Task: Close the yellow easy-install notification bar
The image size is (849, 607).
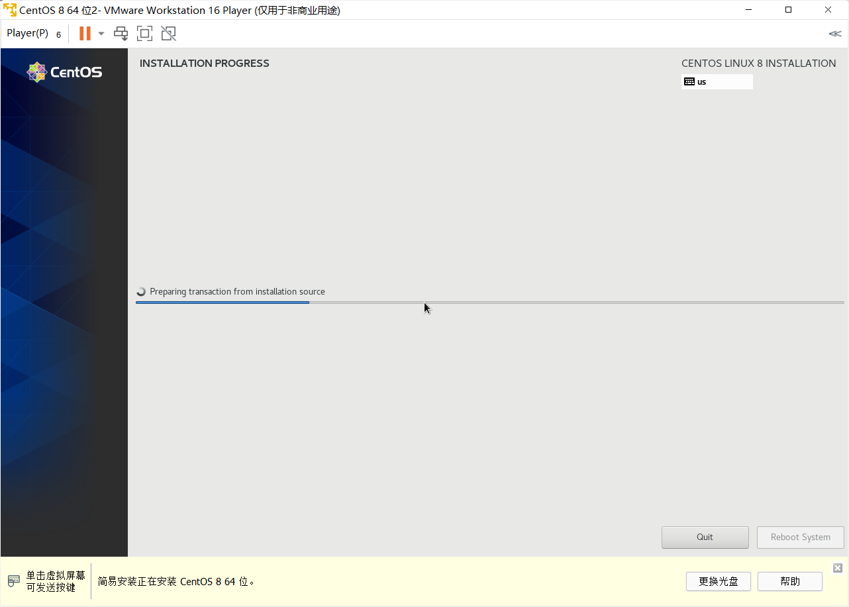Action: click(x=838, y=568)
